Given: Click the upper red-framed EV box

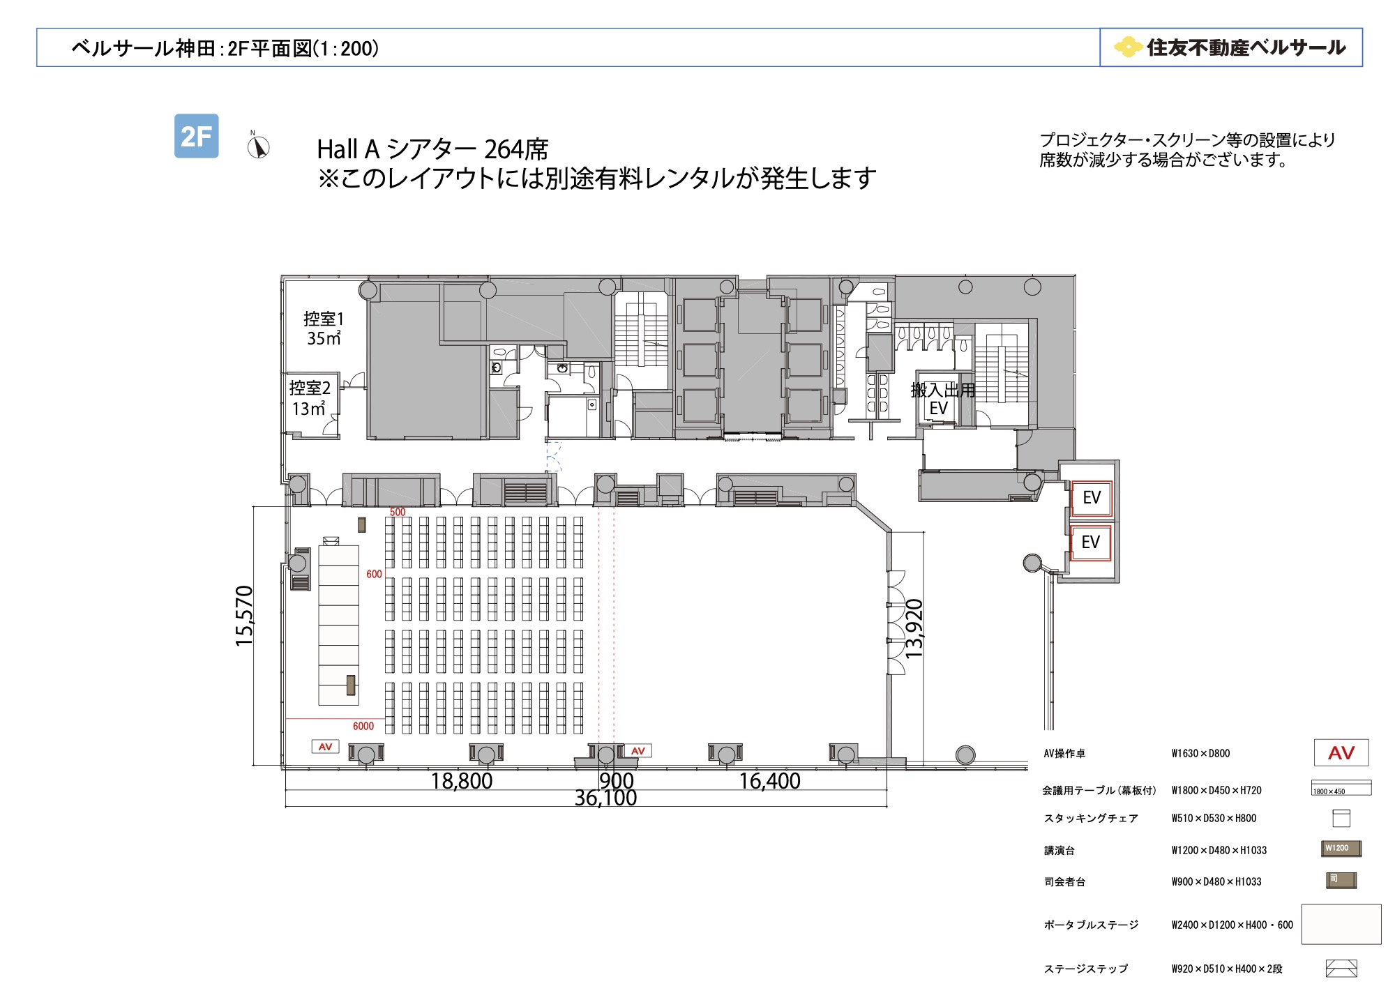Looking at the screenshot, I should [1091, 498].
